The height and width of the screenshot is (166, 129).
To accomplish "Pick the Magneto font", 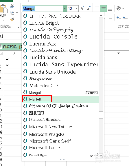I will click(60, 79).
